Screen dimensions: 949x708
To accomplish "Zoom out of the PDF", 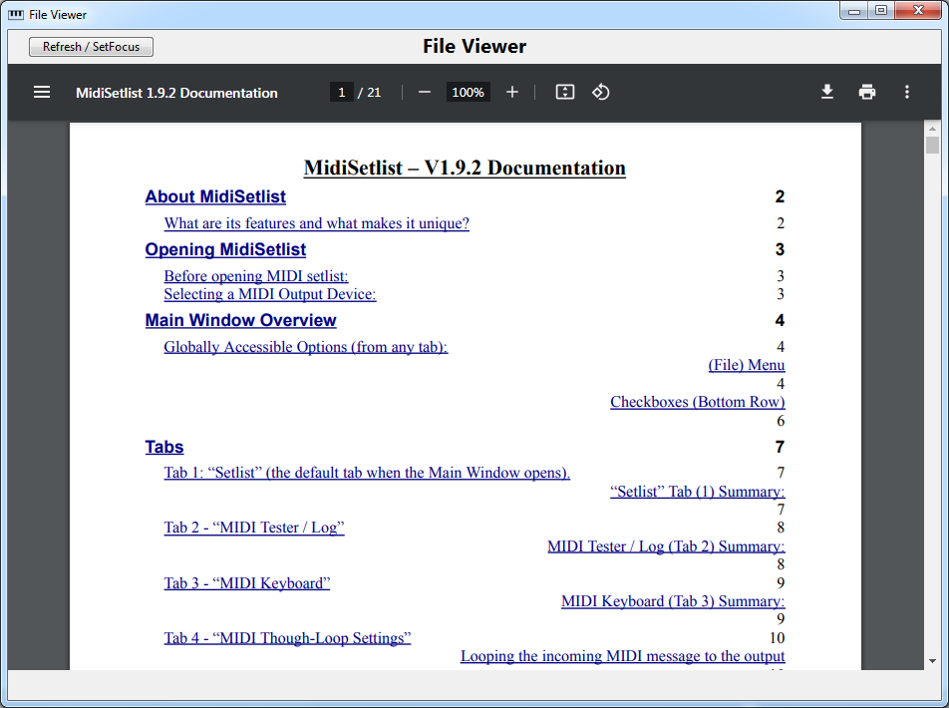I will click(424, 92).
